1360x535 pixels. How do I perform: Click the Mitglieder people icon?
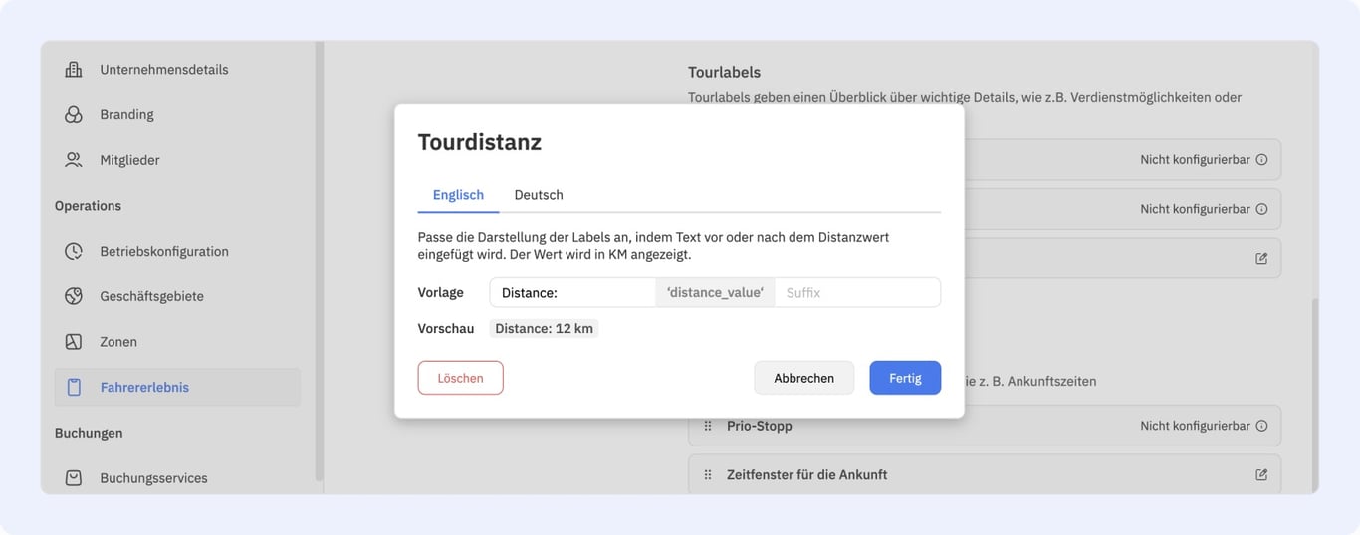tap(74, 160)
